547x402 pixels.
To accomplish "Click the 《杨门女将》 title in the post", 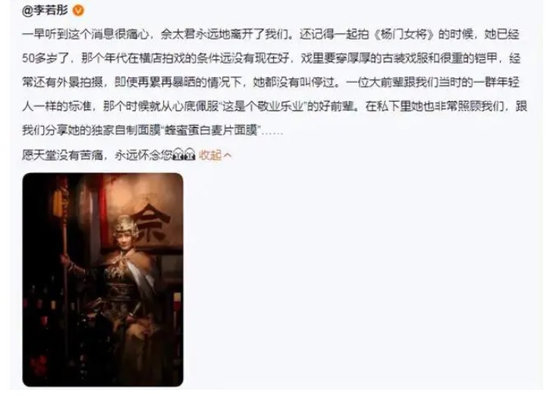I will (x=403, y=35).
